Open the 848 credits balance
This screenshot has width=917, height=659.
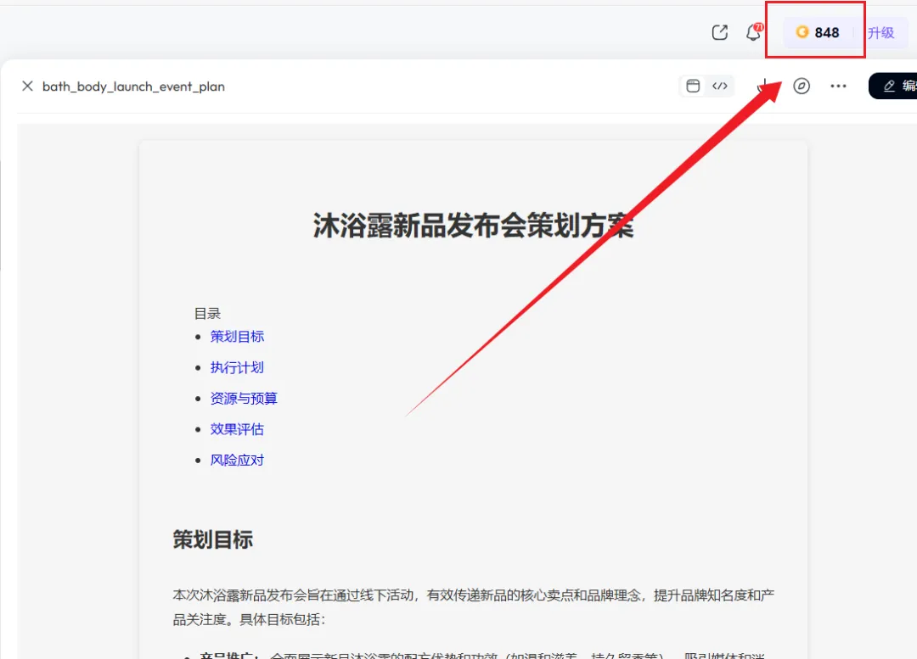[x=819, y=33]
